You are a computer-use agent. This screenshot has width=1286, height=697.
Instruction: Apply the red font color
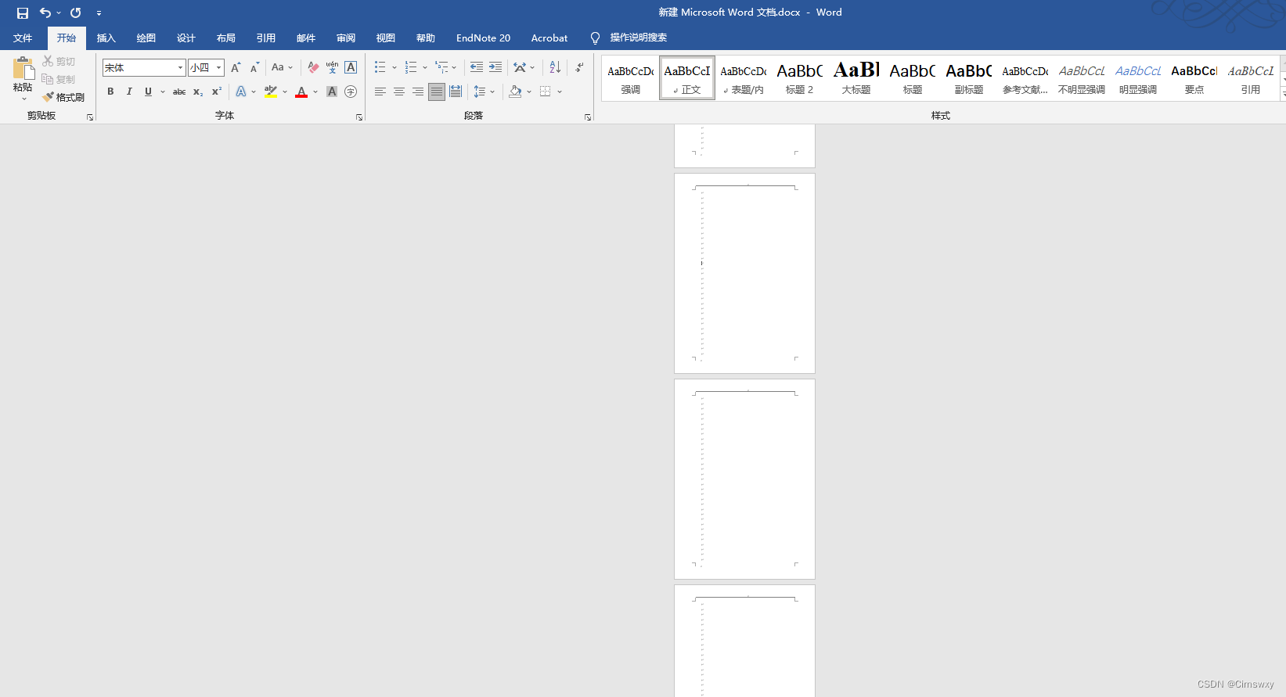[301, 92]
